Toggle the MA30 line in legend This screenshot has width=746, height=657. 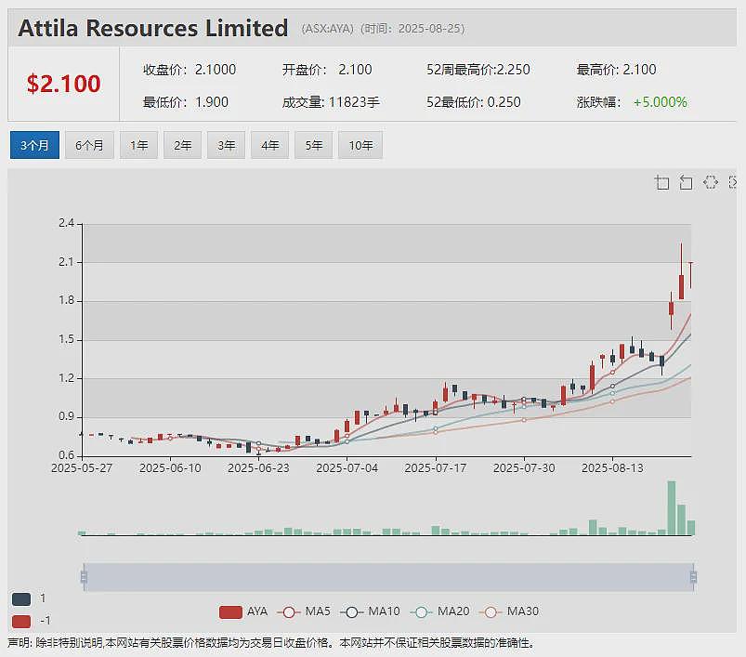509,611
